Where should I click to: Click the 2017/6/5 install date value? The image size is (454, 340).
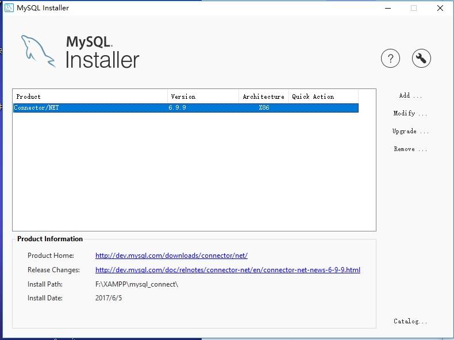click(109, 298)
